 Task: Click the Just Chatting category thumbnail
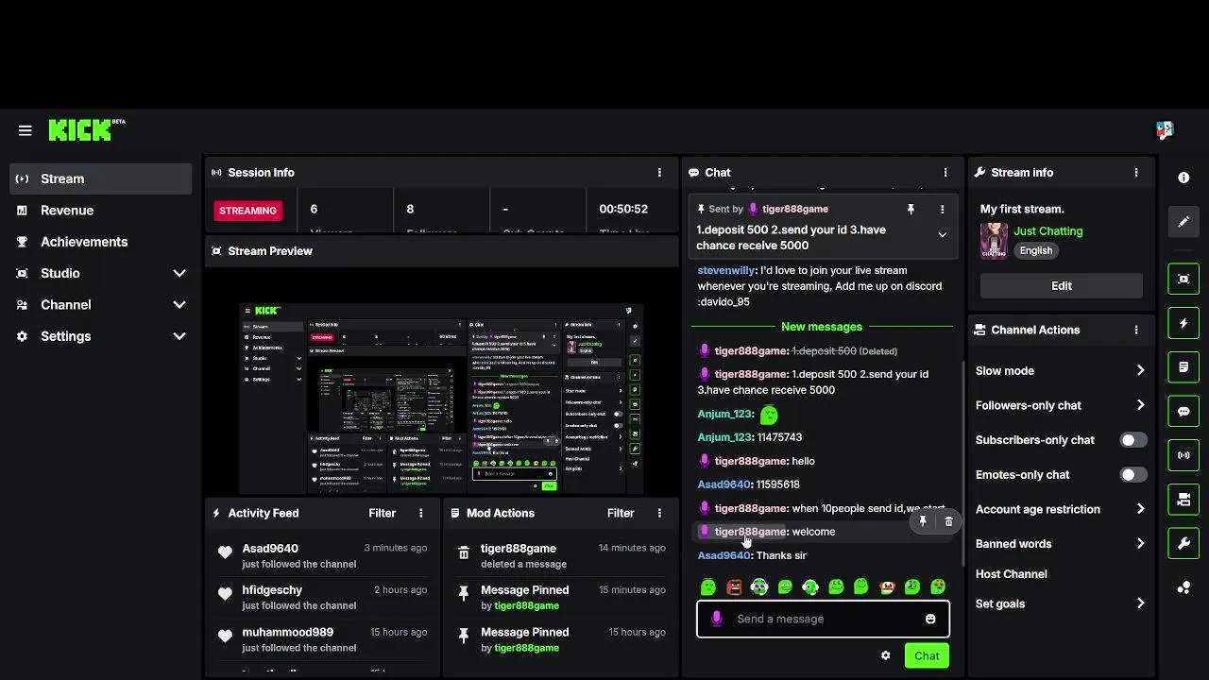coord(994,241)
